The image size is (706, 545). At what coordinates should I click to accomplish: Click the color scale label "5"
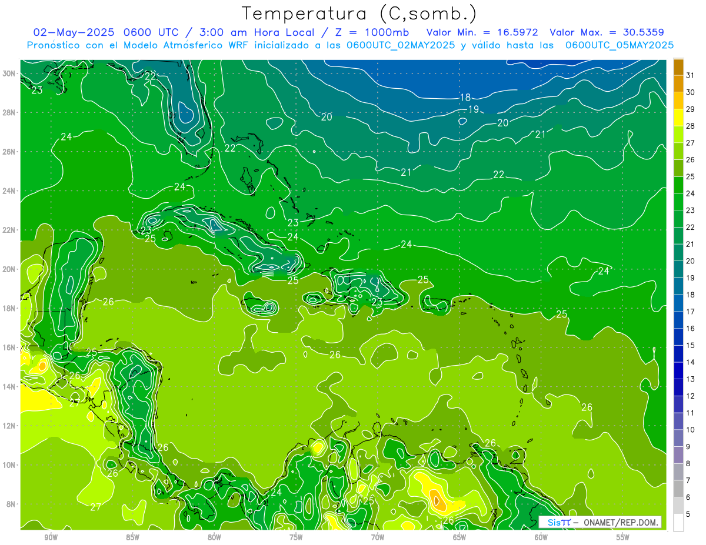click(x=689, y=514)
